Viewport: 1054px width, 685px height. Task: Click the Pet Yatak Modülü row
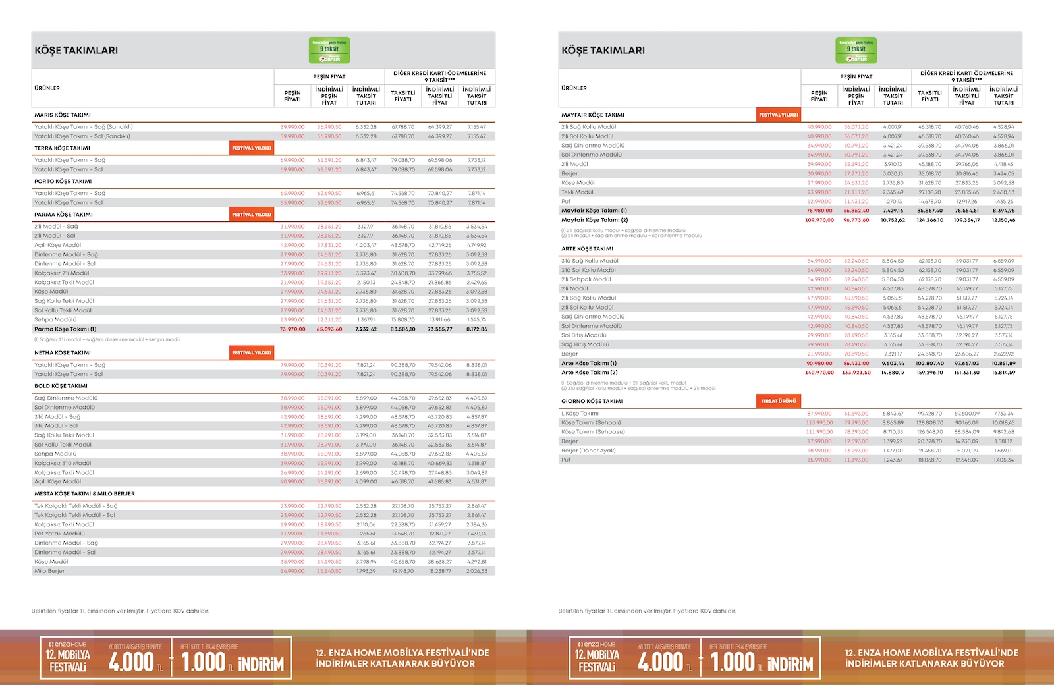[263, 534]
